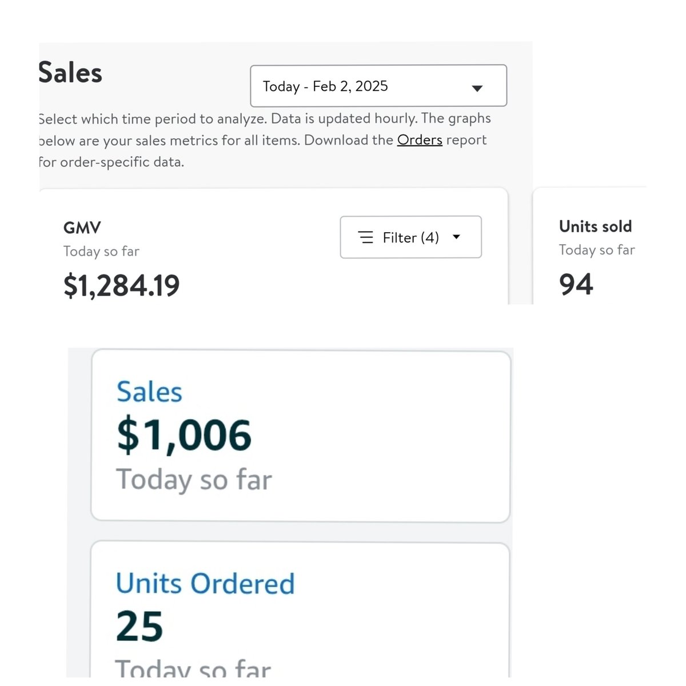This screenshot has height=686, width=686.
Task: Click "Today so far" under GMV
Action: coord(101,252)
